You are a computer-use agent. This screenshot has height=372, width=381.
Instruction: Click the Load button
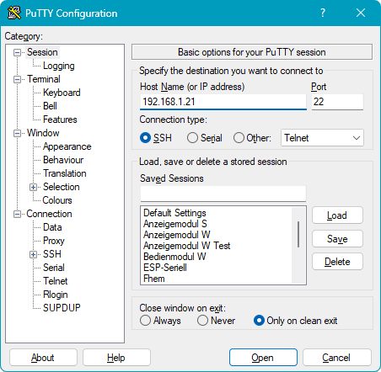click(x=337, y=215)
